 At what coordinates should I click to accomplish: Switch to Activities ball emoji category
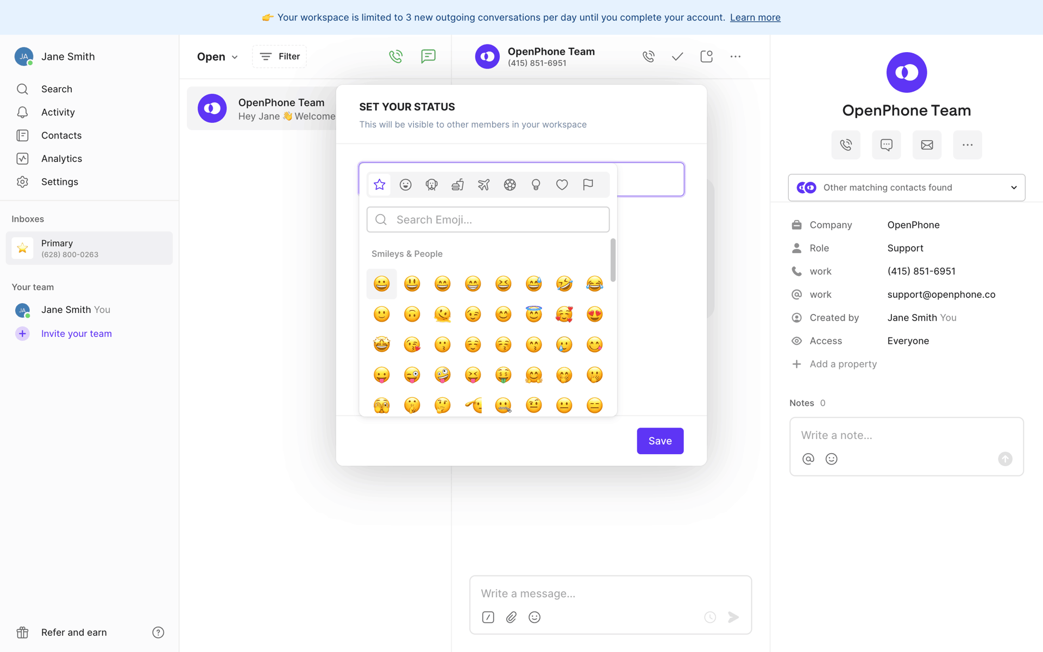coord(510,185)
